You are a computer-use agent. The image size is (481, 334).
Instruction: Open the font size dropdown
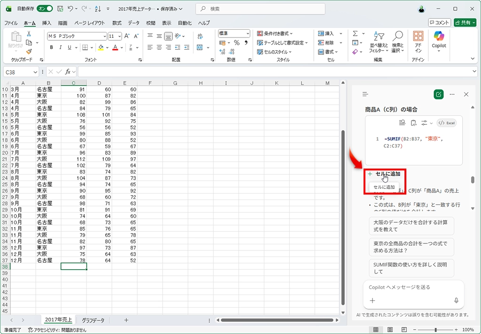[x=120, y=36]
